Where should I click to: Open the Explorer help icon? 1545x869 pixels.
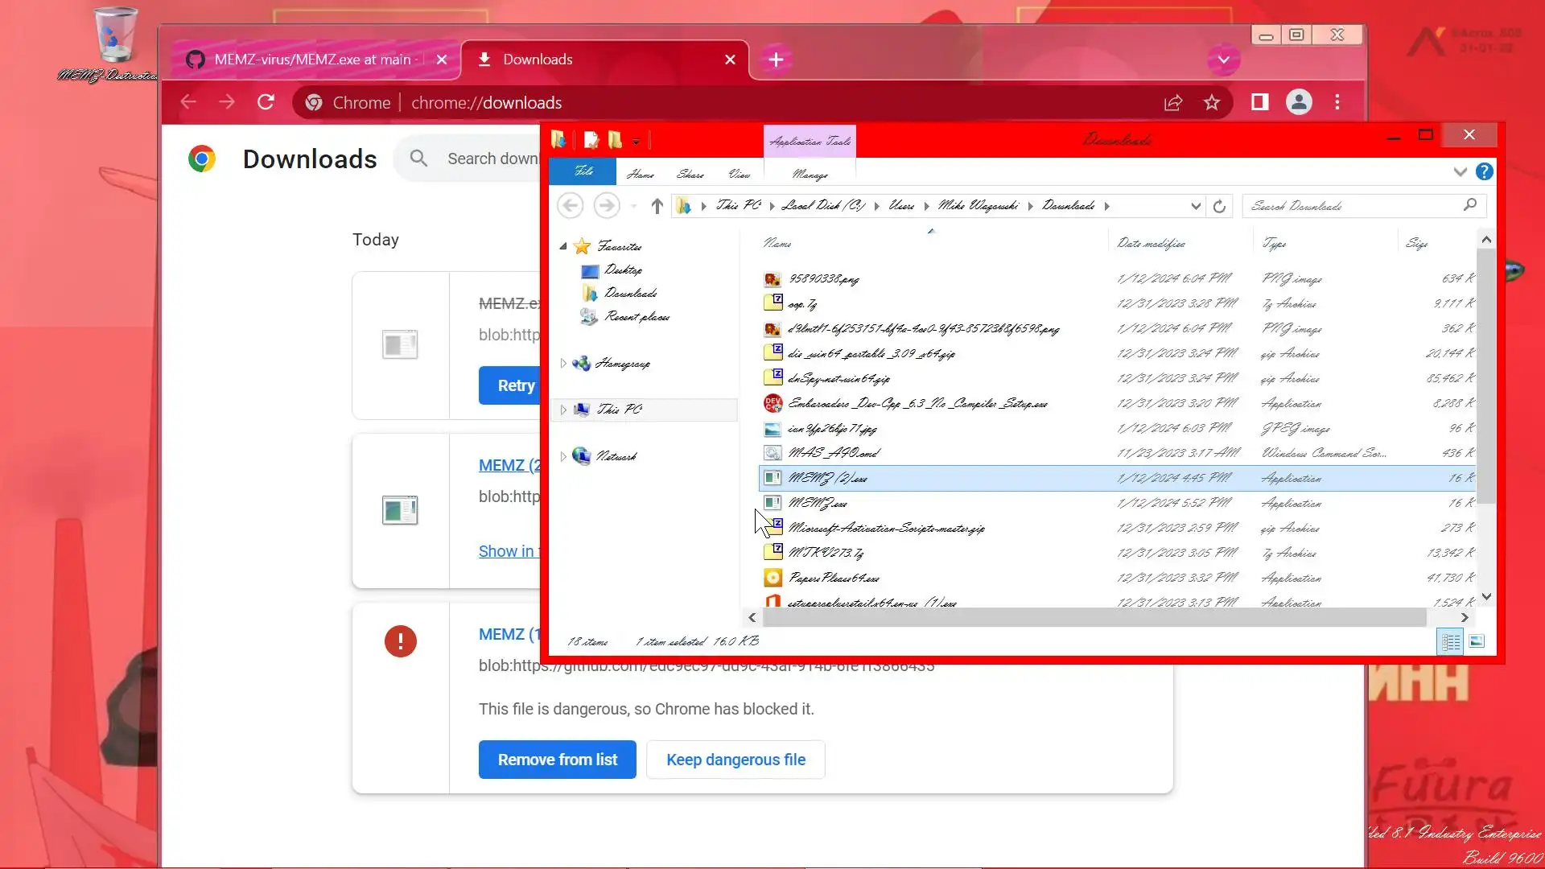1484,171
